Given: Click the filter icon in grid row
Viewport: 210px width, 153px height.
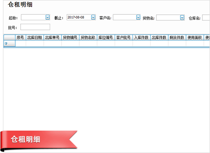Looking at the screenshot, I should tap(6, 44).
